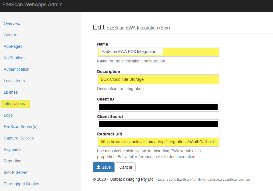Open the Authentication settings link
Image resolution: width=273 pixels, height=191 pixels.
pos(17,69)
